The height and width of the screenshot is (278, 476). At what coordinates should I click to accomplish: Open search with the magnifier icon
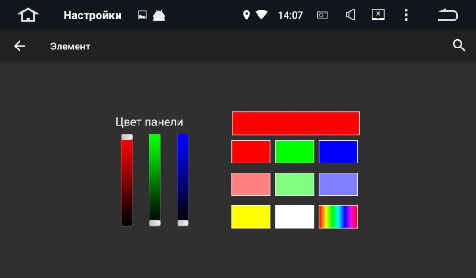[458, 46]
